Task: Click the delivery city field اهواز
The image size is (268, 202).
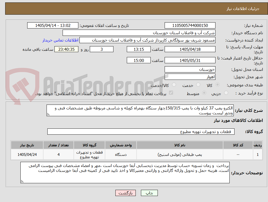Action: [190, 77]
